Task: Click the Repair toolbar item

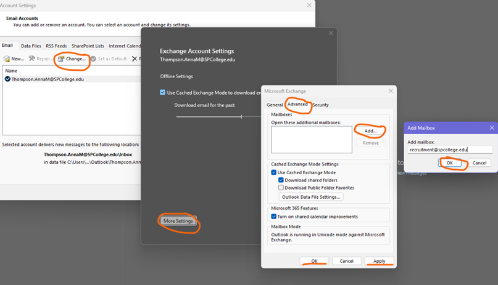Action: [40, 58]
